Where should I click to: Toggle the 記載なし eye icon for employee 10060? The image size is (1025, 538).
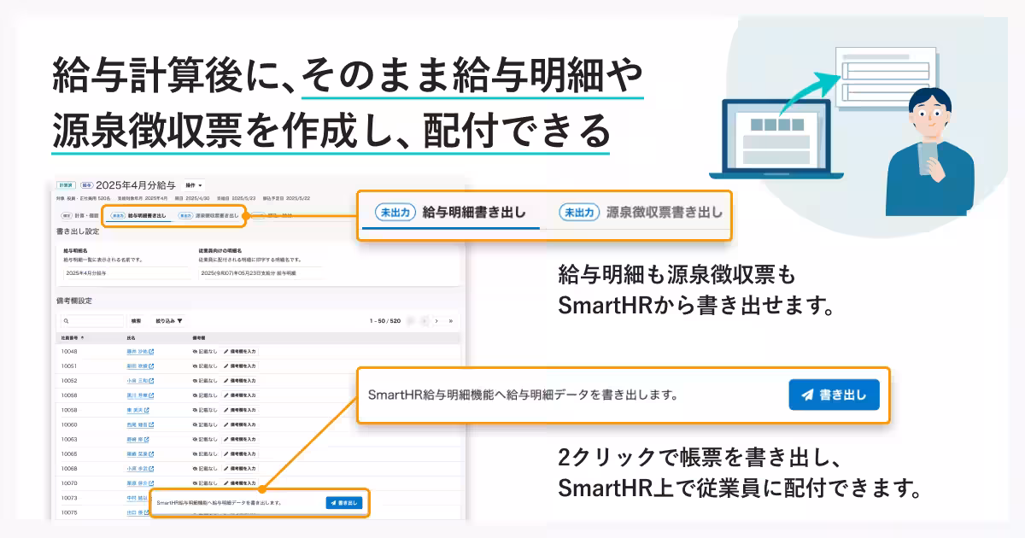[x=193, y=424]
